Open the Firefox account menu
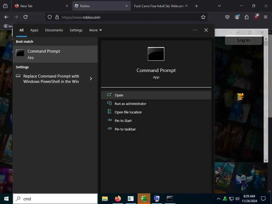The height and width of the screenshot is (204, 272). coord(237,17)
